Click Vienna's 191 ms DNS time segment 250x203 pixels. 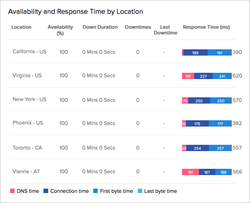click(190, 172)
